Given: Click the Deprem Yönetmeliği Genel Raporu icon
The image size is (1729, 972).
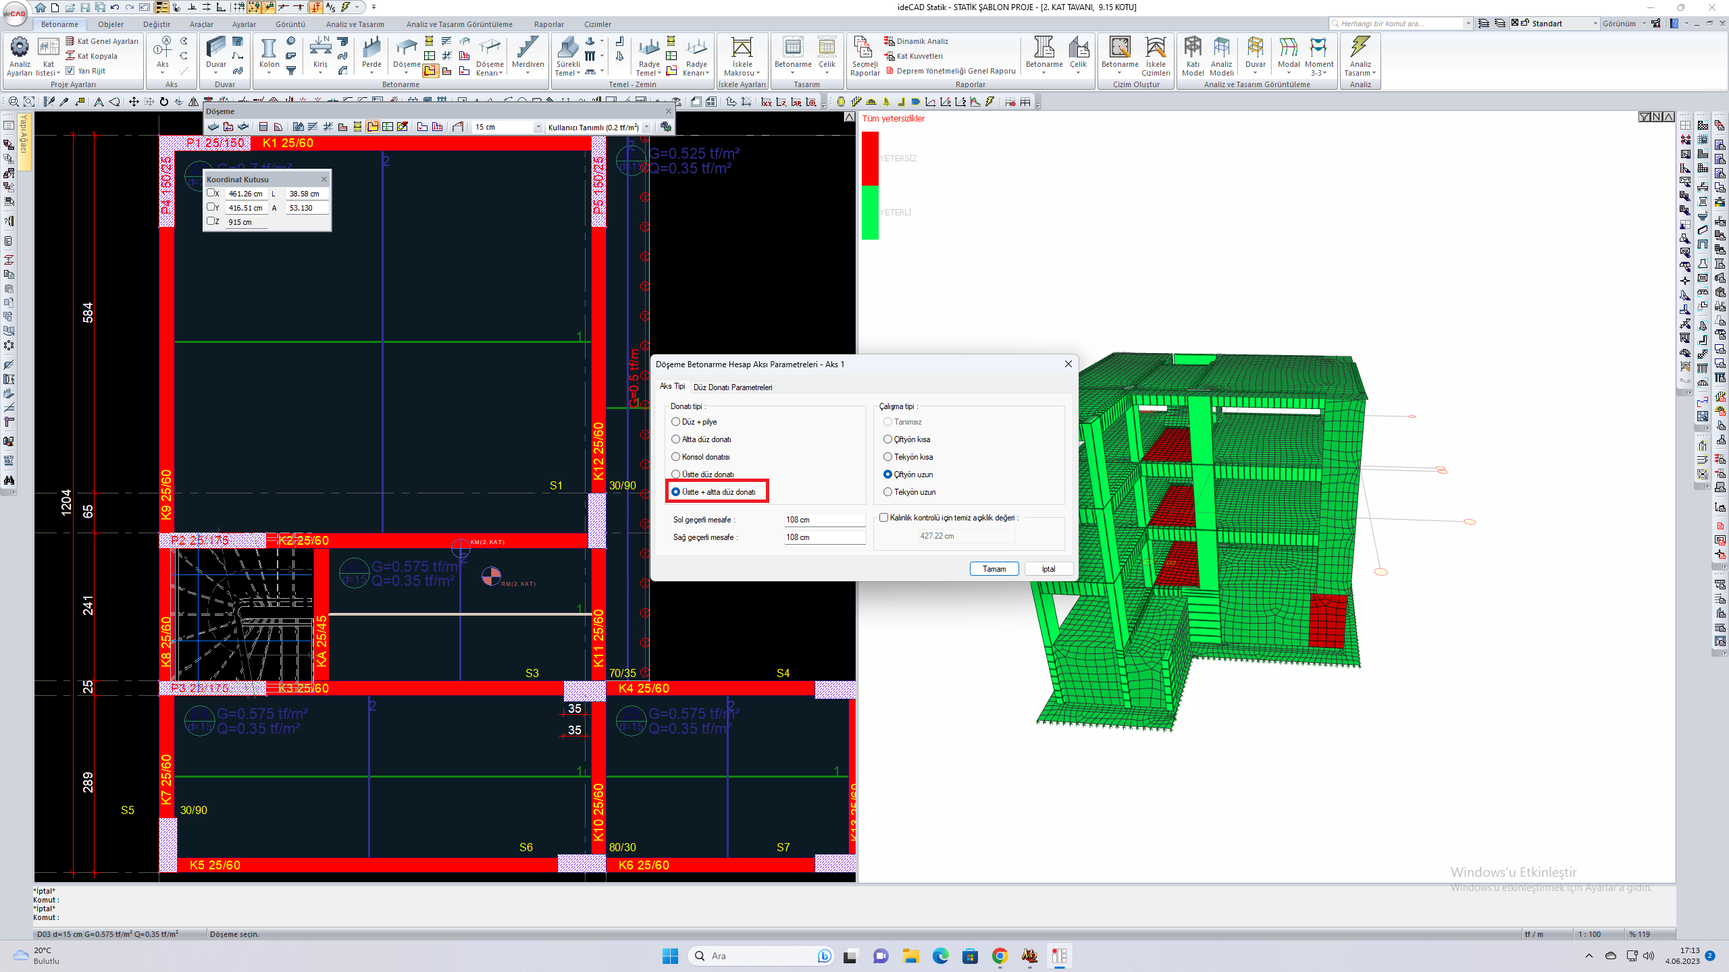Looking at the screenshot, I should [889, 71].
